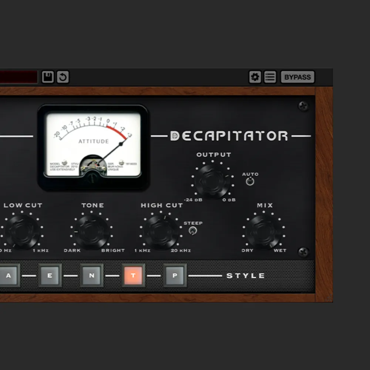
Task: Toggle the AUTO output switch
Action: pos(250,181)
